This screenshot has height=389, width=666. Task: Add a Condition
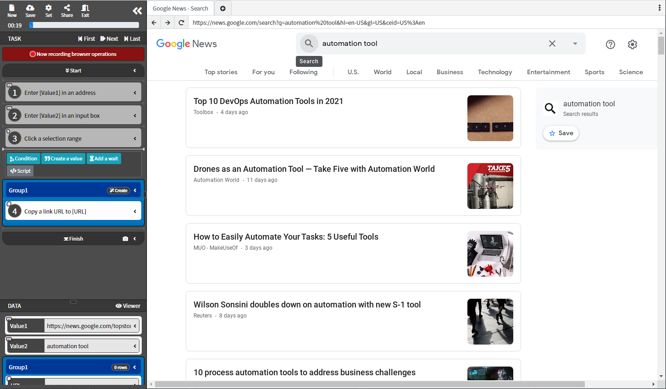pos(23,159)
